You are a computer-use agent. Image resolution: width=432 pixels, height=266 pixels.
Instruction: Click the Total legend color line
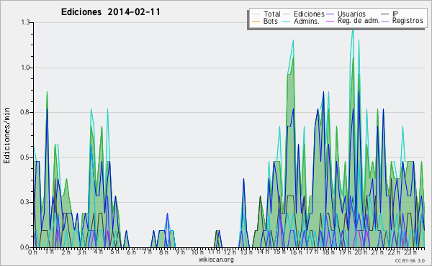pyautogui.click(x=256, y=14)
